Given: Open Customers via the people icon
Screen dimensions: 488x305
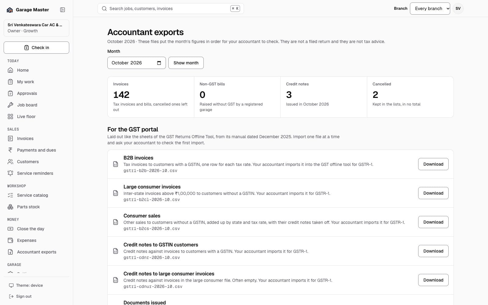Looking at the screenshot, I should tap(10, 162).
